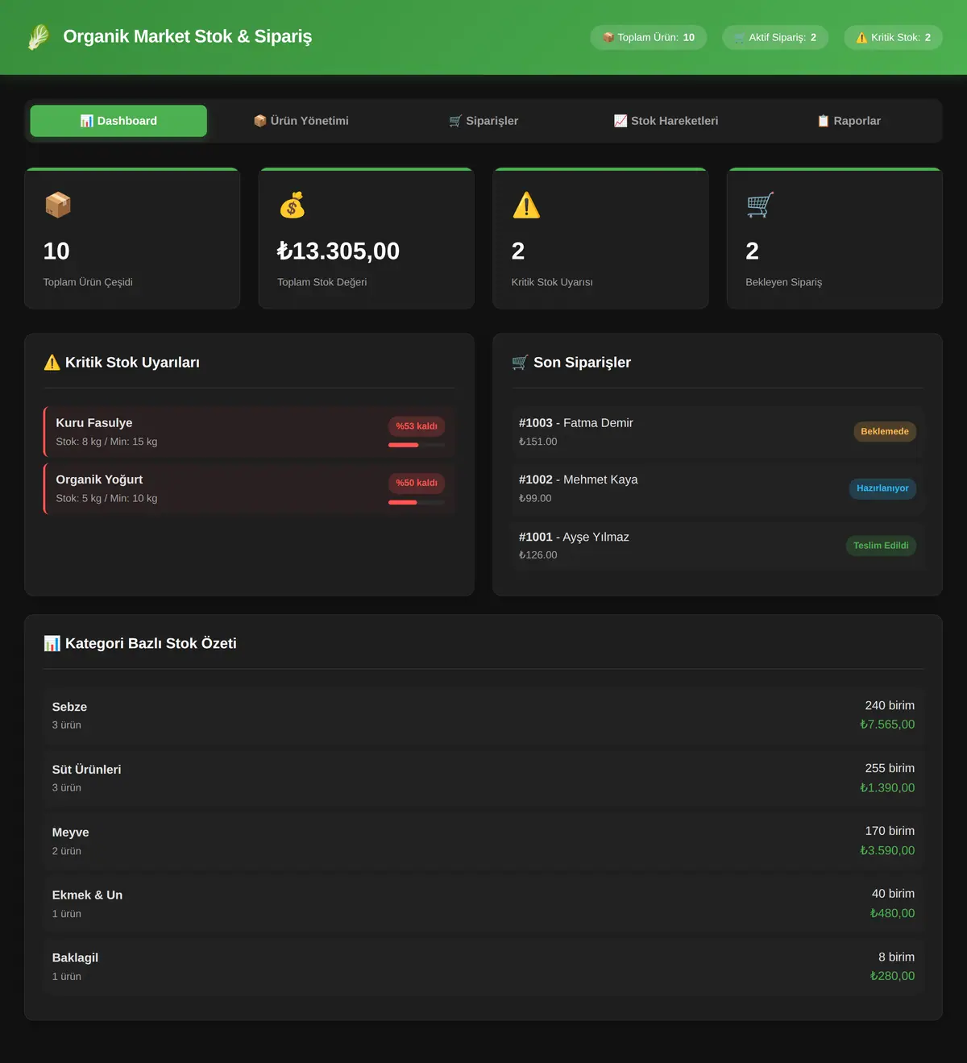The width and height of the screenshot is (967, 1063).
Task: Click the package icon on Toplam Ürün Çeşidi card
Action: click(58, 205)
